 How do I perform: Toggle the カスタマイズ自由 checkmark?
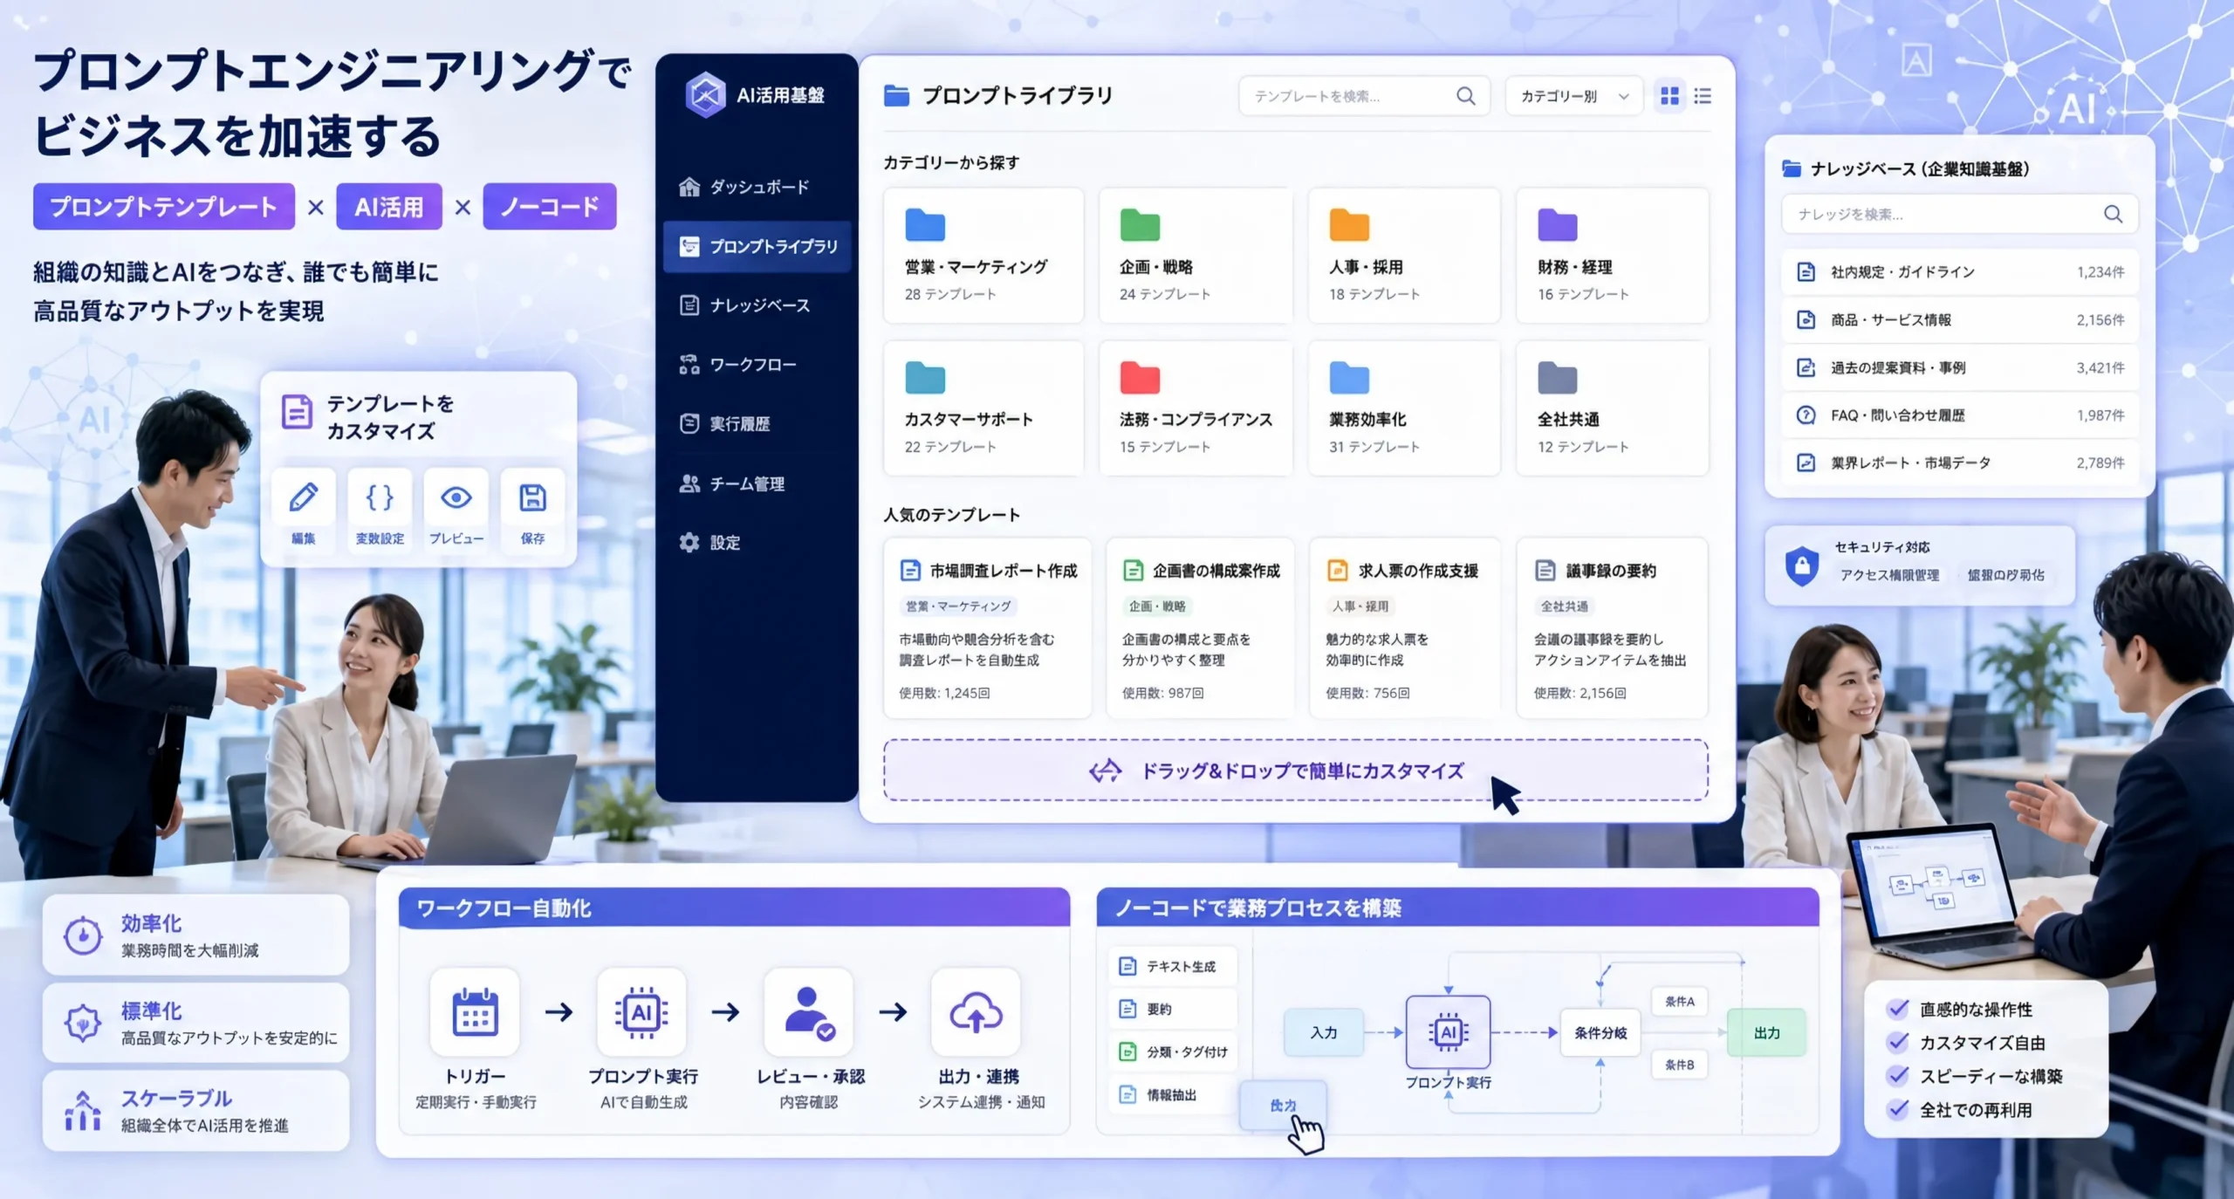1898,1042
